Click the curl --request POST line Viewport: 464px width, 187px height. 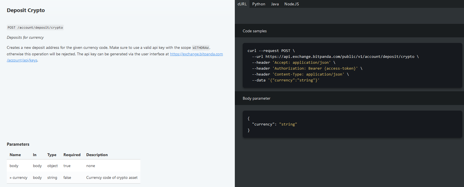pyautogui.click(x=271, y=51)
